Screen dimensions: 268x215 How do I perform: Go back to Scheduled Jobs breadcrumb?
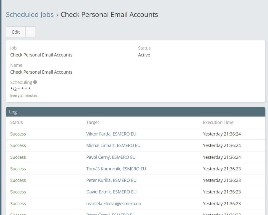pyautogui.click(x=30, y=15)
